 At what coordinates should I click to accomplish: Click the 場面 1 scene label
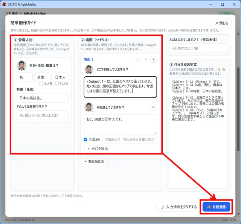pyautogui.click(x=88, y=60)
